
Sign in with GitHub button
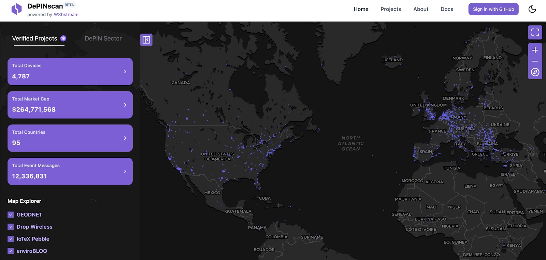click(x=493, y=9)
